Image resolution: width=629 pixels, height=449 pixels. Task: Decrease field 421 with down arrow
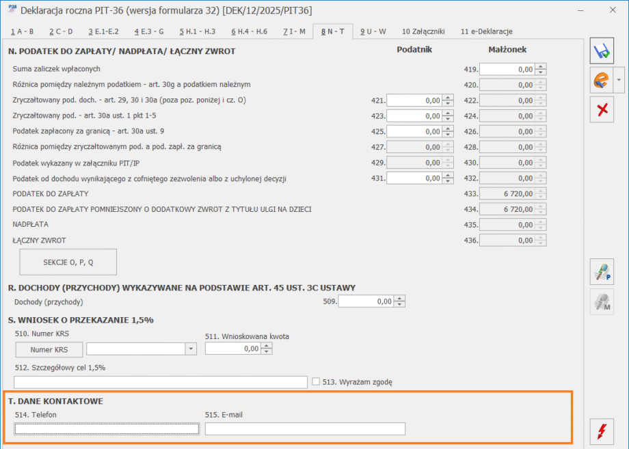point(448,103)
